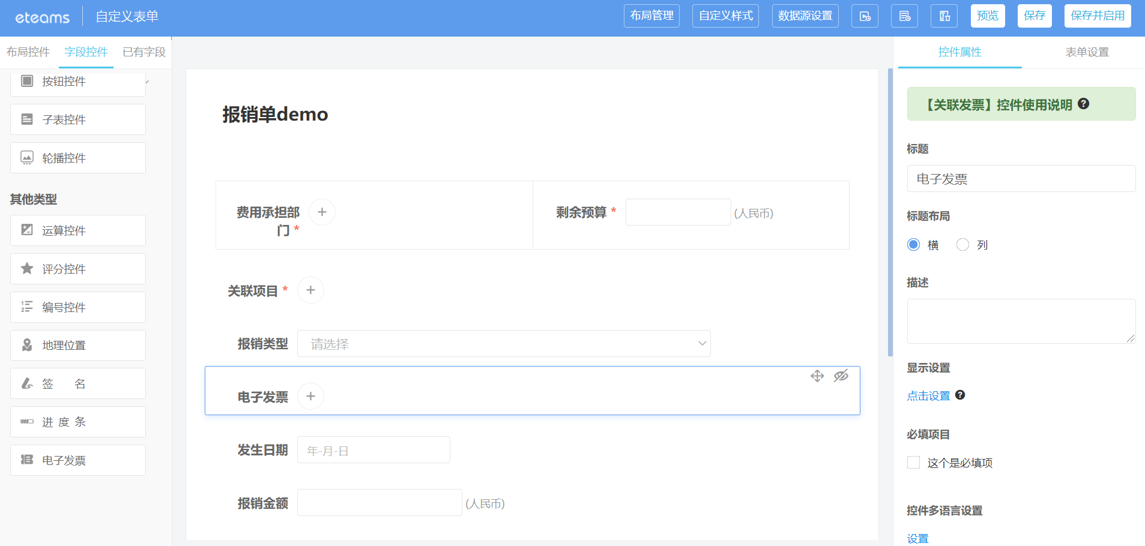Switch to 字段控件 tab

point(86,52)
